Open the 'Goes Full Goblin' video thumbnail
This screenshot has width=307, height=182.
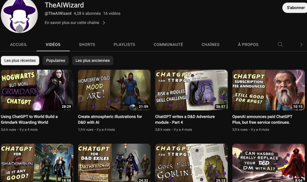[x=191, y=163]
